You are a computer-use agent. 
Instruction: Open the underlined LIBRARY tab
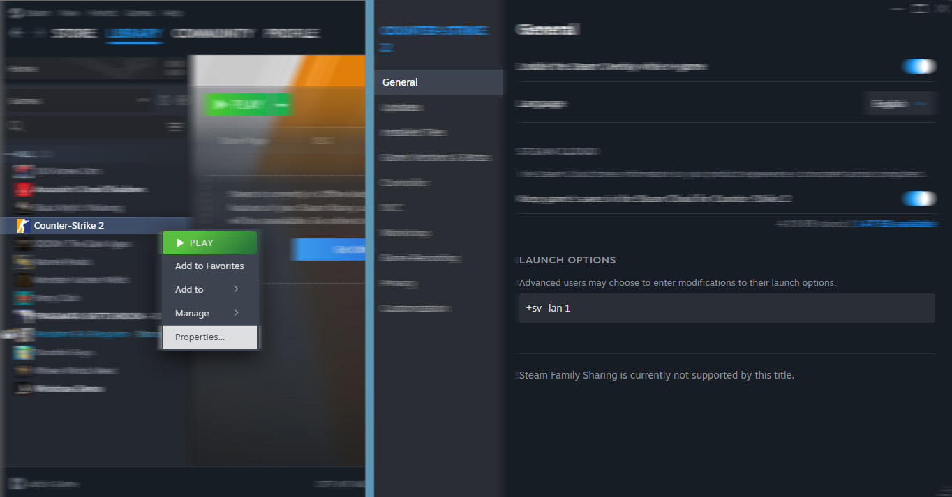pyautogui.click(x=135, y=33)
